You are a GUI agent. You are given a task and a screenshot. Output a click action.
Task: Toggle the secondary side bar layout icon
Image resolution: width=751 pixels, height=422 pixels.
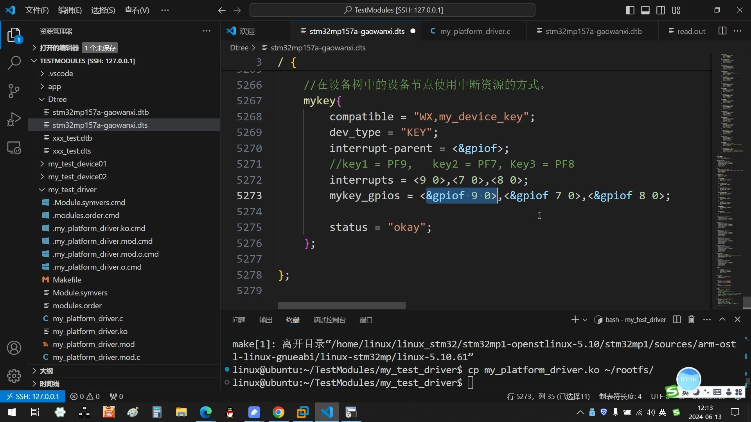[661, 10]
